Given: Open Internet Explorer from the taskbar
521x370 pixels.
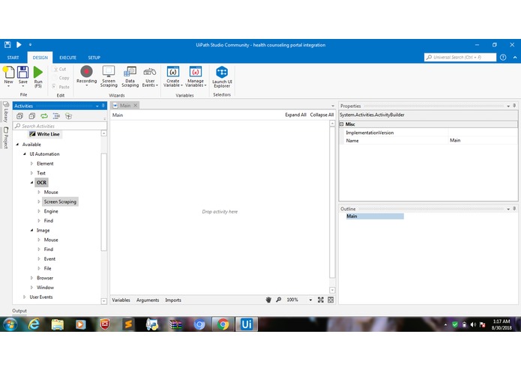Looking at the screenshot, I should click(x=34, y=324).
